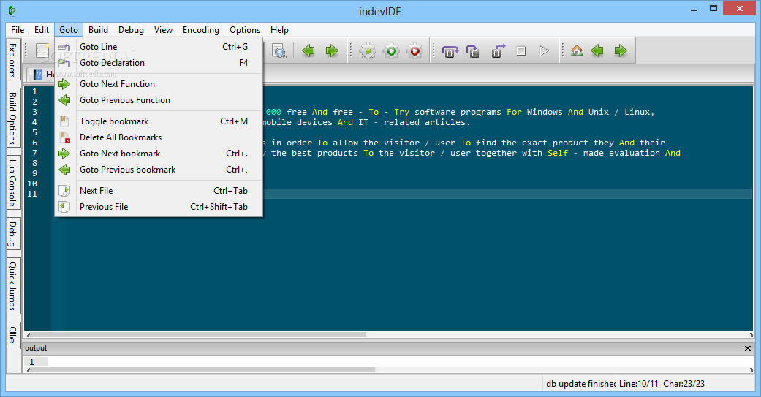Open the Help menu
This screenshot has height=397, width=761.
[279, 29]
